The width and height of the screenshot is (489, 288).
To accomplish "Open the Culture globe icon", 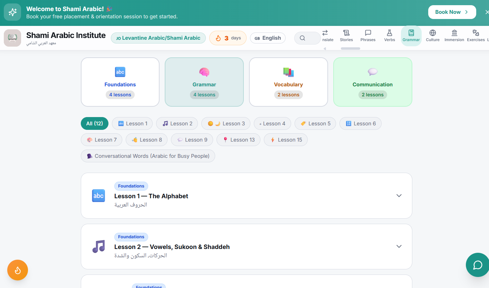I will pyautogui.click(x=433, y=36).
